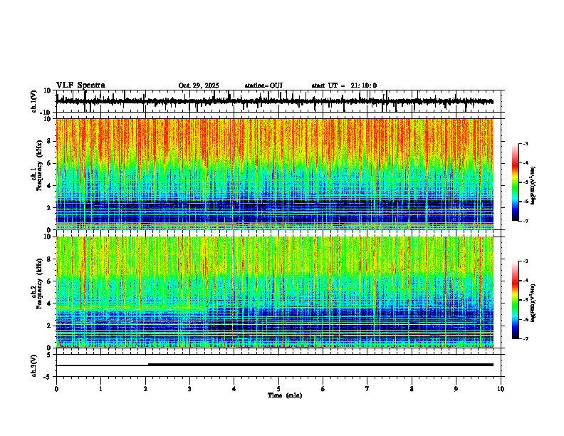The image size is (564, 436).
Task: Click time-axis tick label "8"
Action: (x=412, y=389)
